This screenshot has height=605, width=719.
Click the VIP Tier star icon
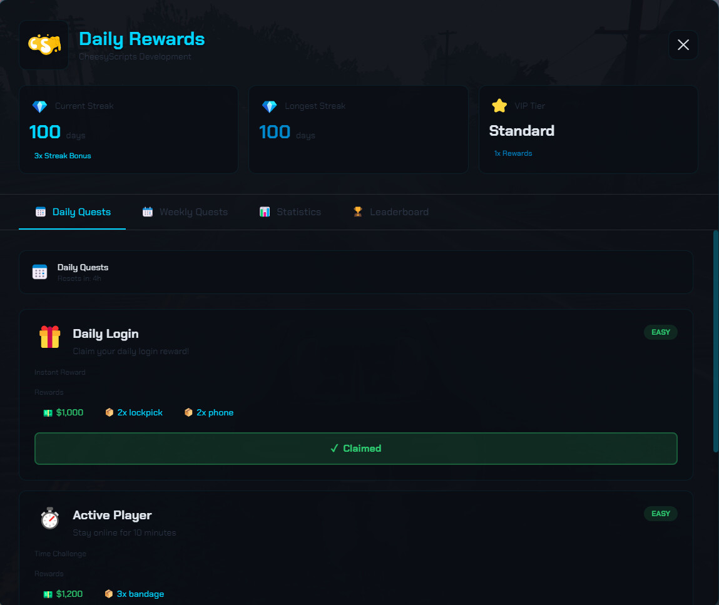pyautogui.click(x=499, y=106)
